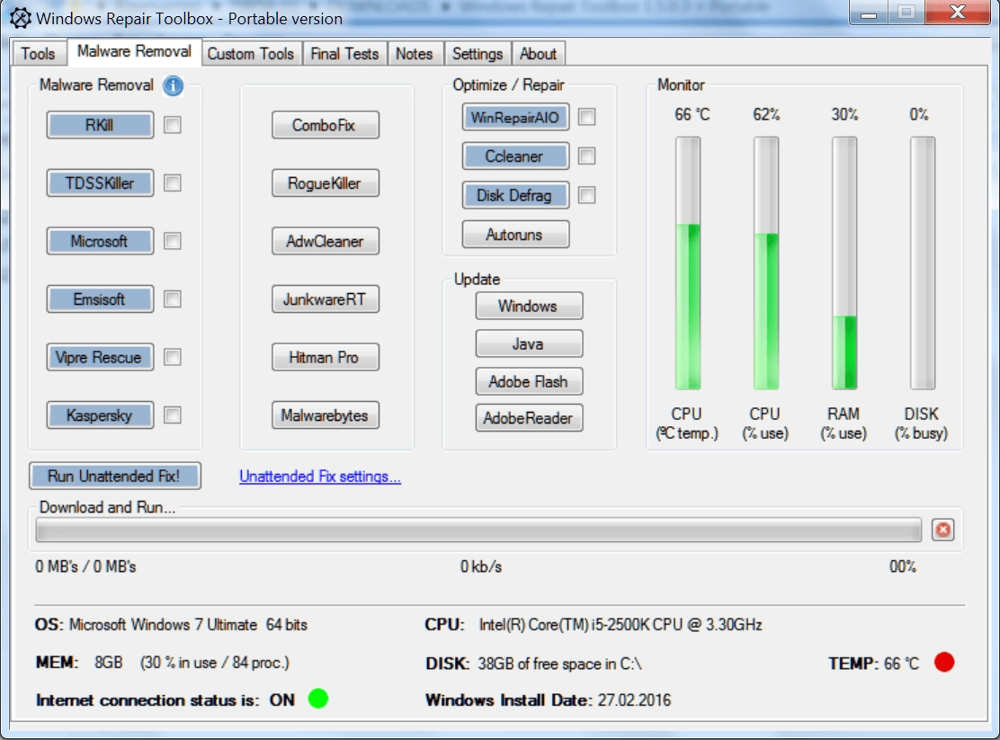The width and height of the screenshot is (1000, 740).
Task: Start the Disk Defrag button
Action: 515,195
